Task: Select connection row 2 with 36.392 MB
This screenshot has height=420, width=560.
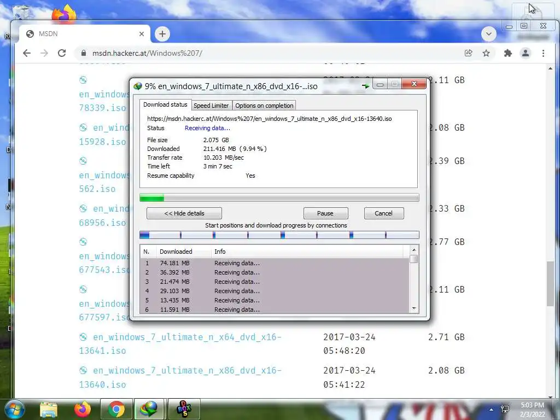Action: click(275, 272)
